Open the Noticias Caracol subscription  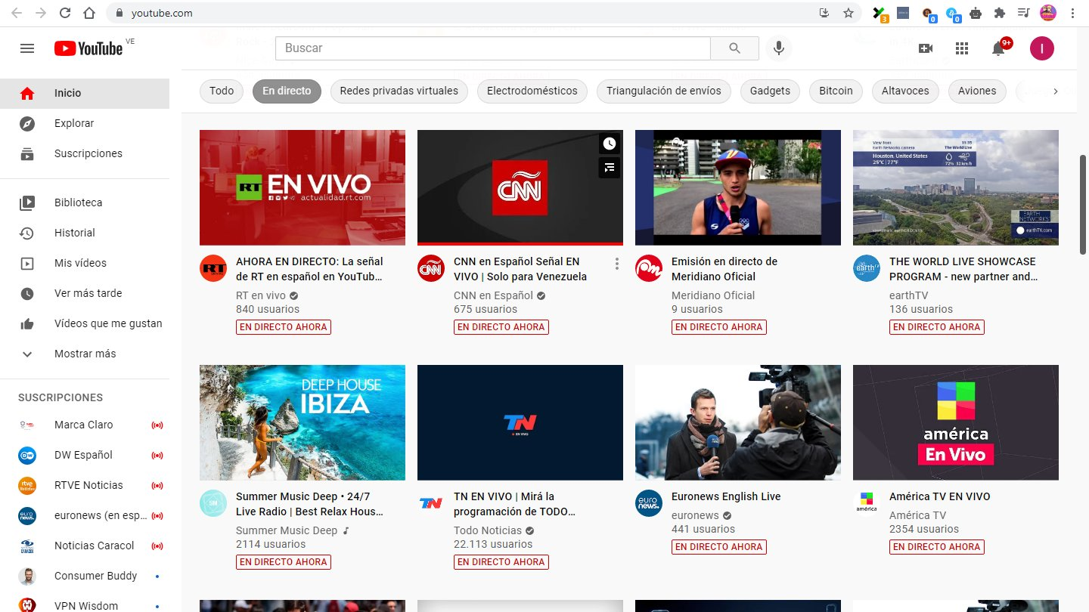click(x=85, y=546)
